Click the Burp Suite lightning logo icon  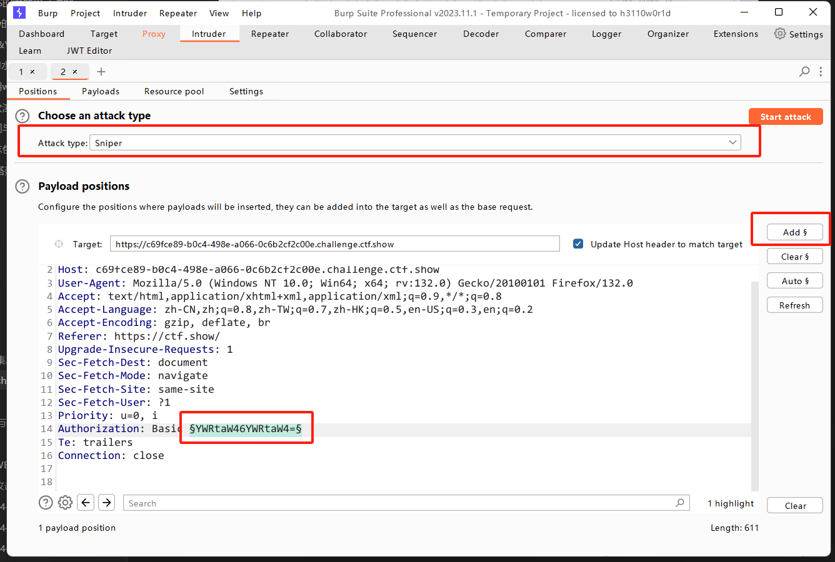click(x=19, y=12)
